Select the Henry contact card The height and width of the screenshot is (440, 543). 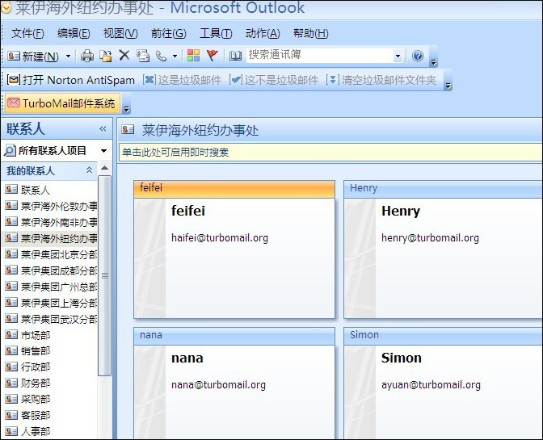tap(444, 249)
